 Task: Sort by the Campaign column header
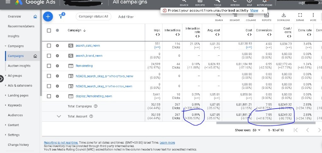pyautogui.click(x=77, y=30)
